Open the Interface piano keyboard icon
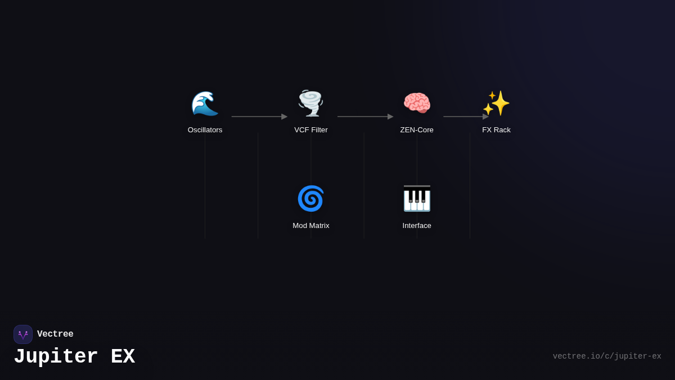This screenshot has height=380, width=675. coord(417,199)
